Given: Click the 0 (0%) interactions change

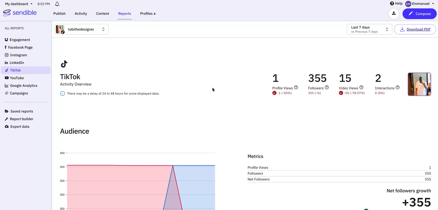Looking at the screenshot, I should pos(380,93).
